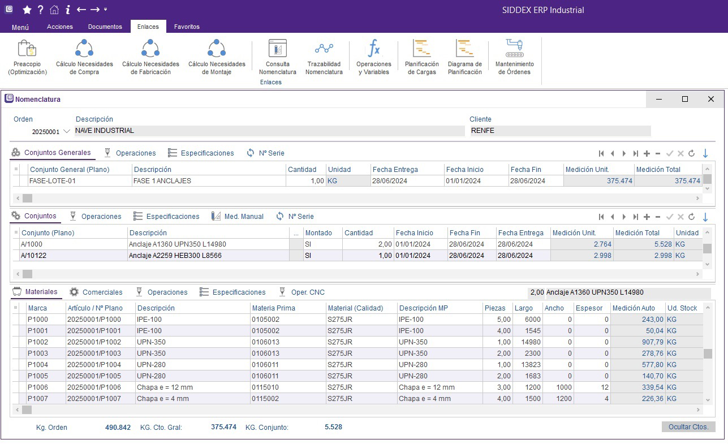This screenshot has height=444, width=728.
Task: Expand the Orden 20250001 dropdown
Action: (x=67, y=131)
